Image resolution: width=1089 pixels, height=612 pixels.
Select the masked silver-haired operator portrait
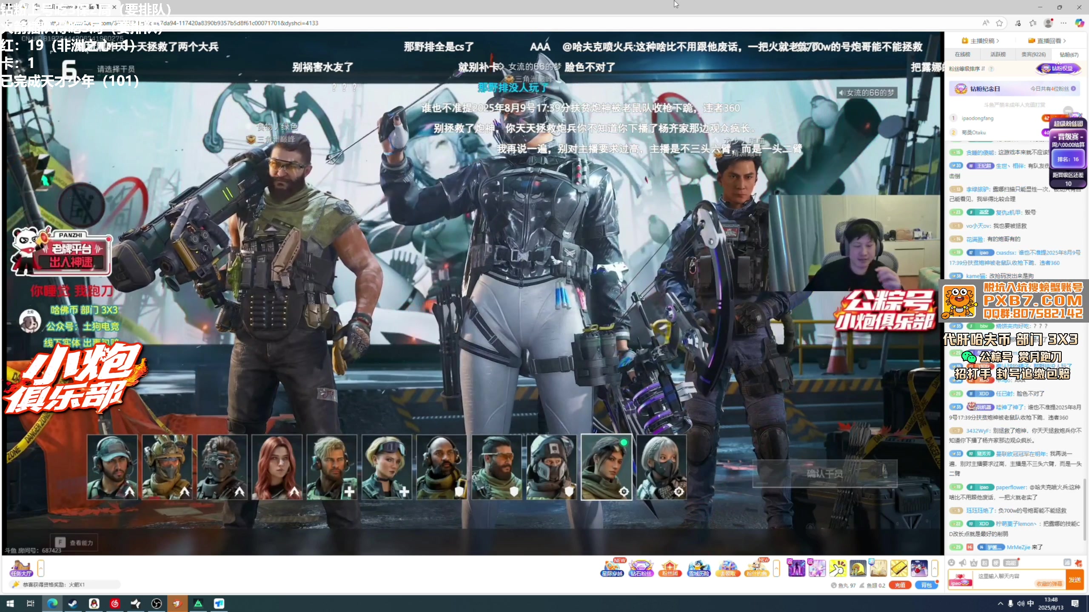point(661,467)
